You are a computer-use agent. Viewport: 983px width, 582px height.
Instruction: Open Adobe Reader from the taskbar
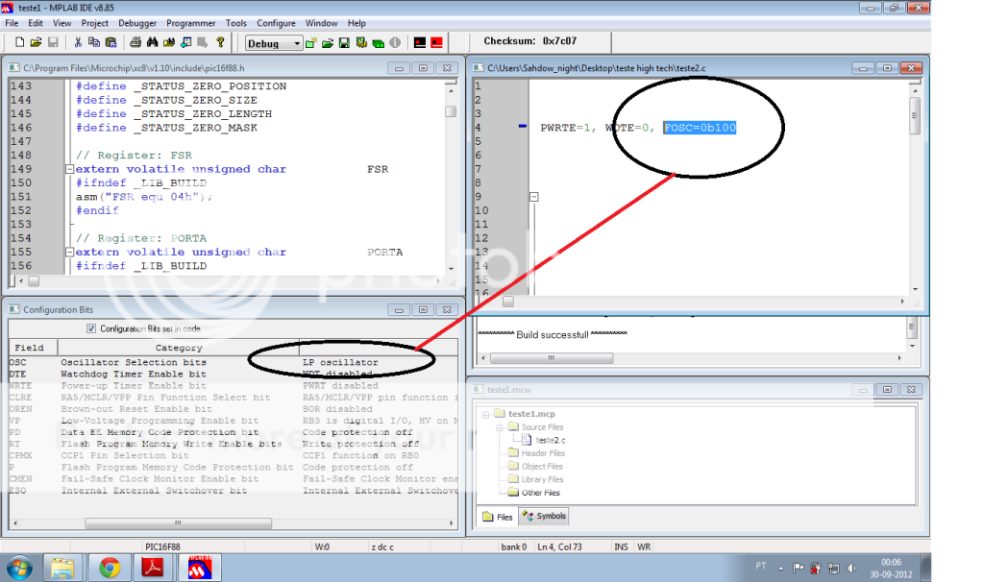[153, 569]
